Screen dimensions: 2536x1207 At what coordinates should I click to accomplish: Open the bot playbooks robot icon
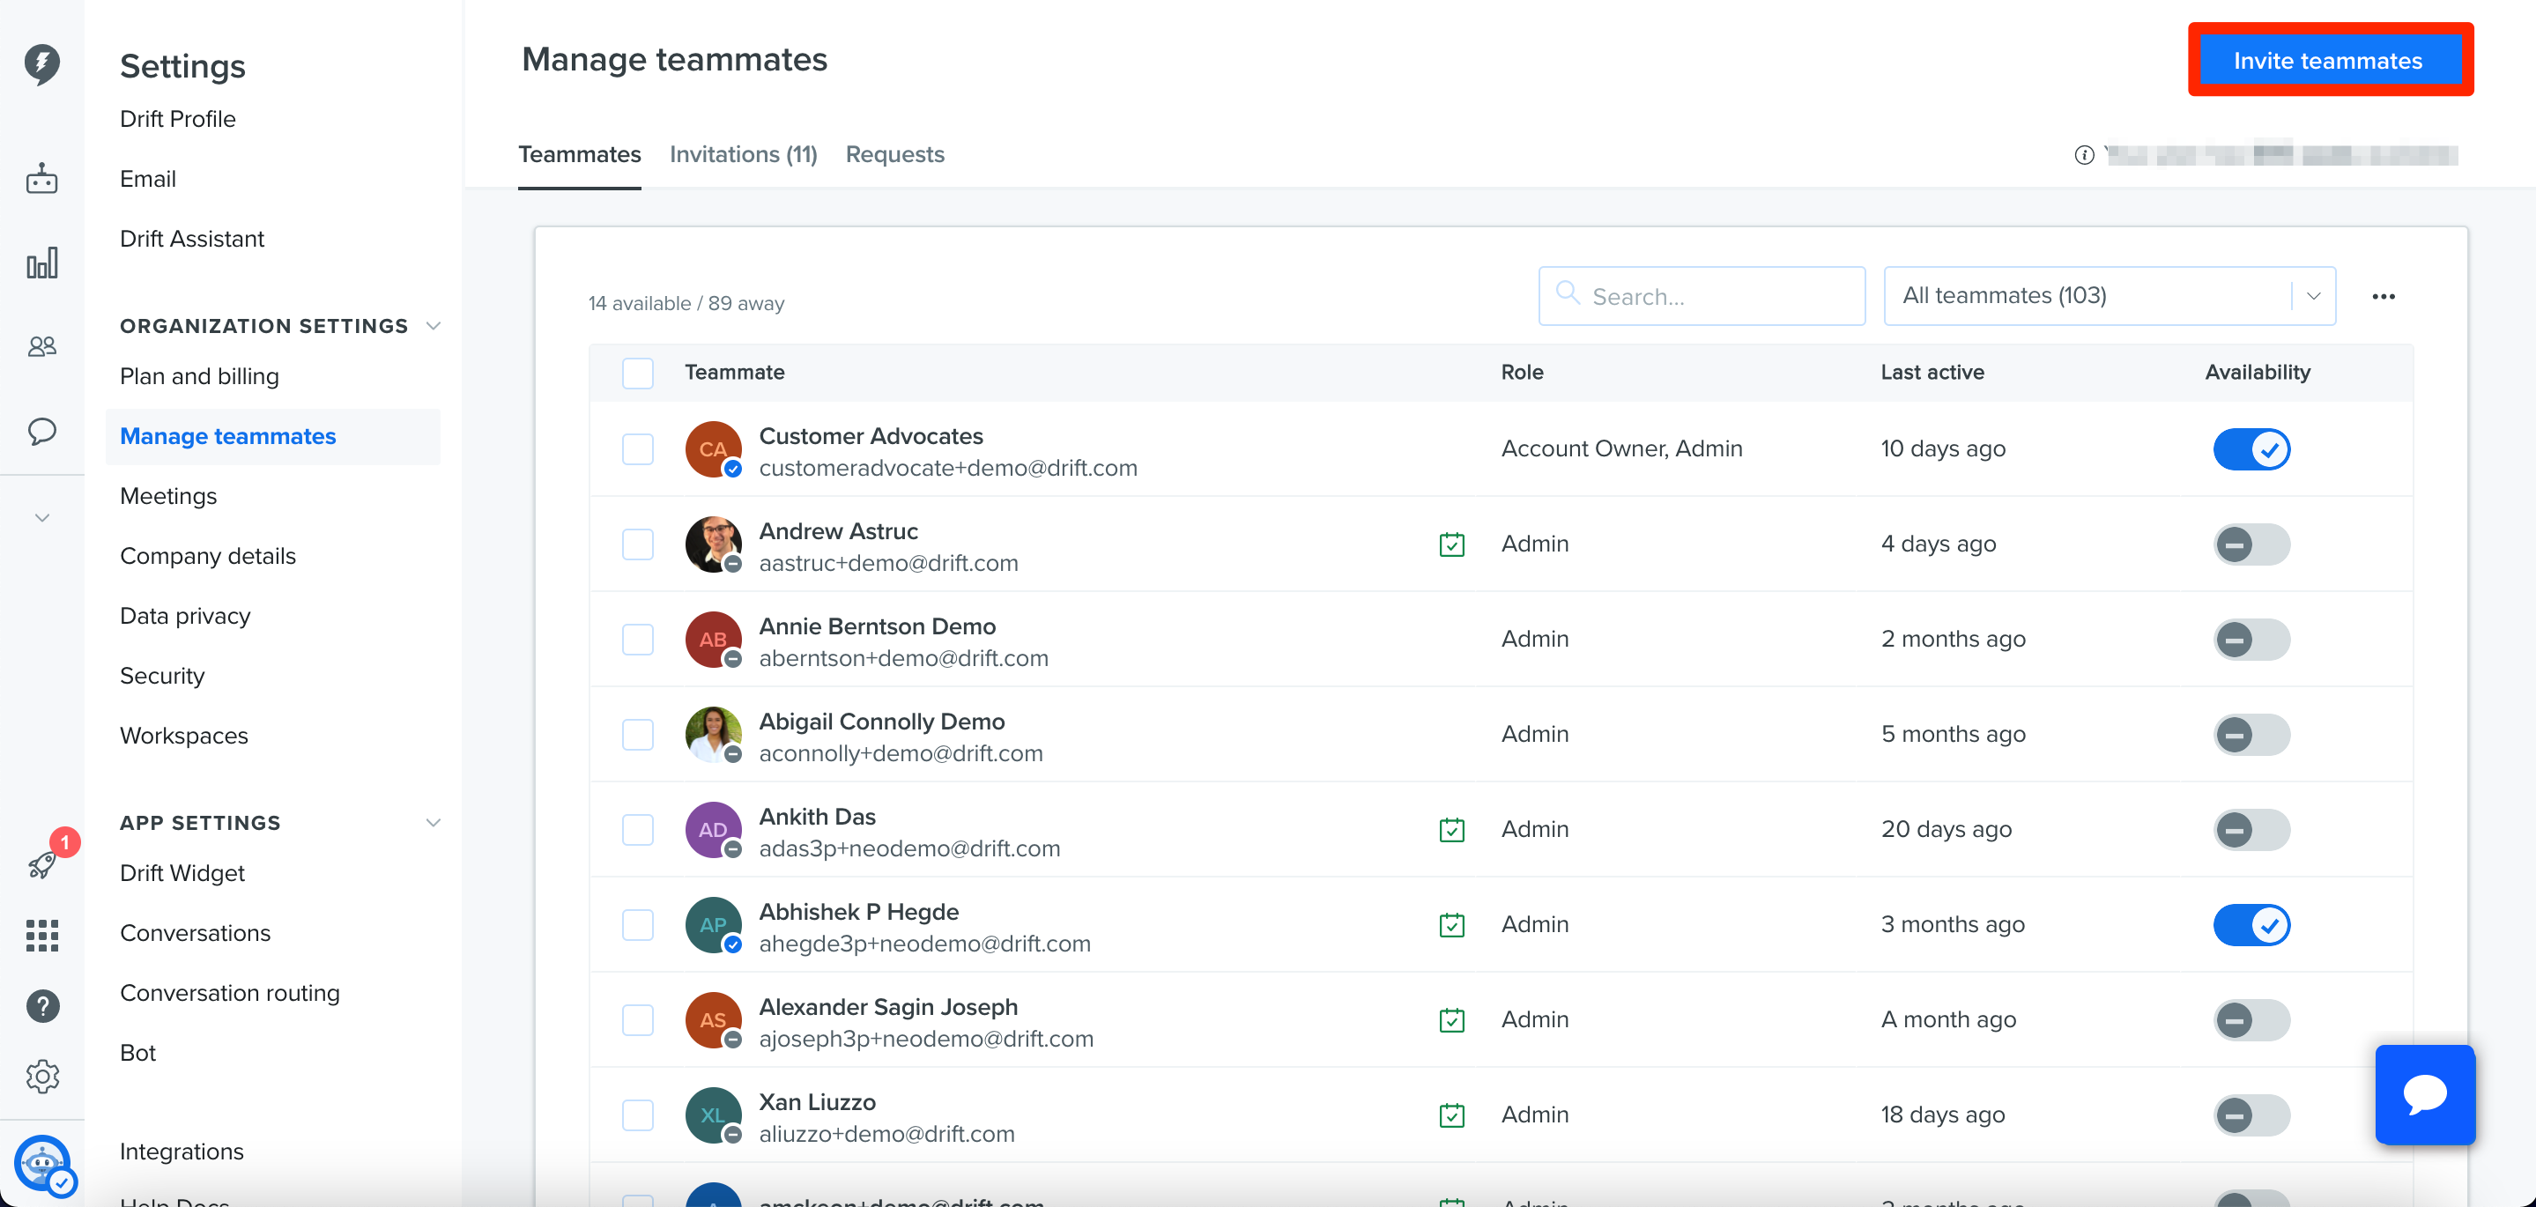[x=41, y=178]
